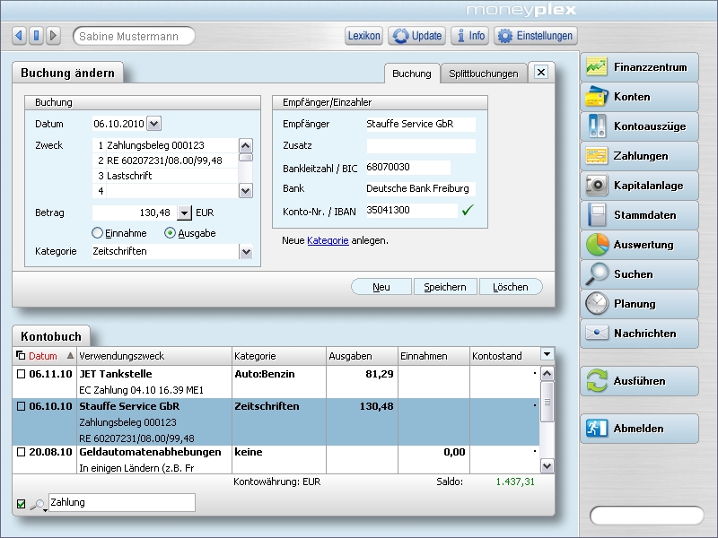
Task: Expand the Kategorie dropdown for Zeitschriften
Action: 246,252
